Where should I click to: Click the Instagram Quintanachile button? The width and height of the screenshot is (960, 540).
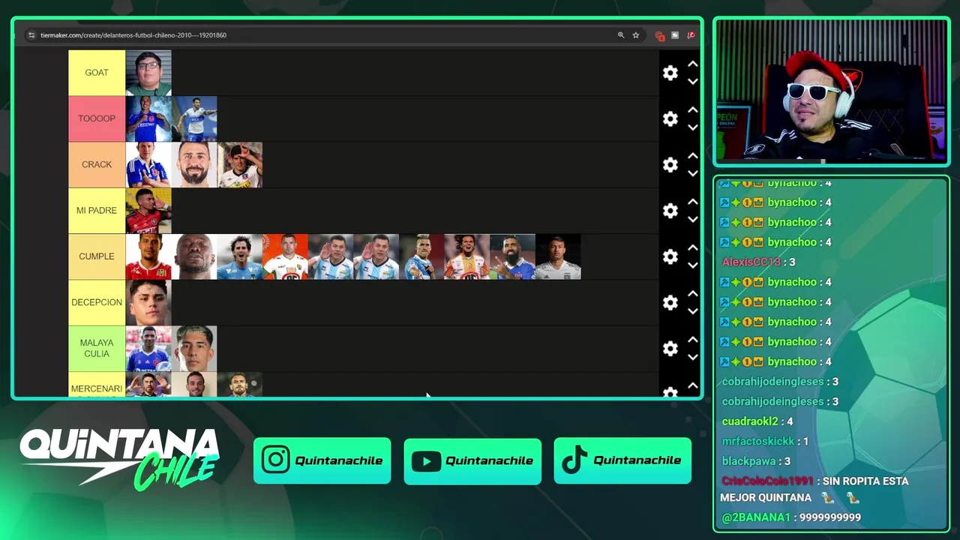coord(322,460)
